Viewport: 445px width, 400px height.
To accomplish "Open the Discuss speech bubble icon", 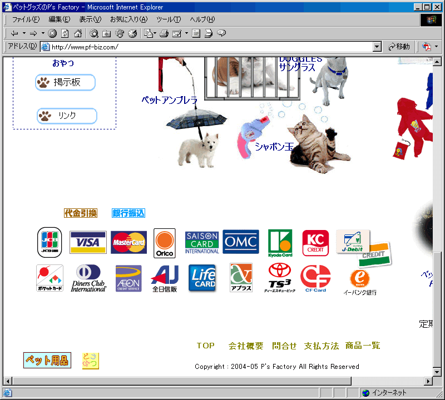I will 221,33.
